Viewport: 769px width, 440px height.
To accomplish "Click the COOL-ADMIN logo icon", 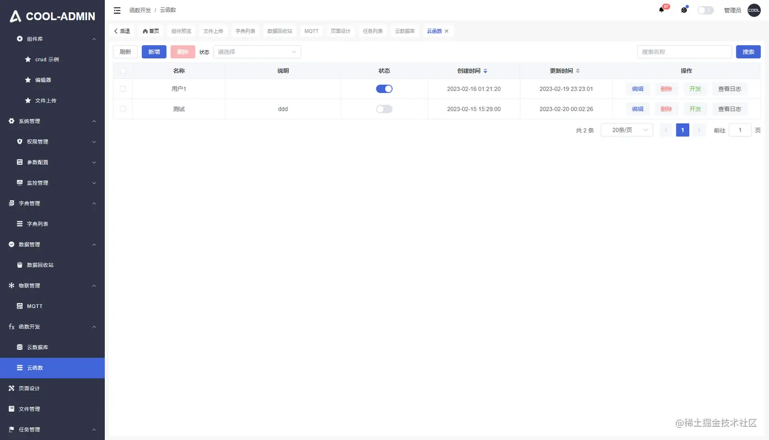I will [16, 16].
